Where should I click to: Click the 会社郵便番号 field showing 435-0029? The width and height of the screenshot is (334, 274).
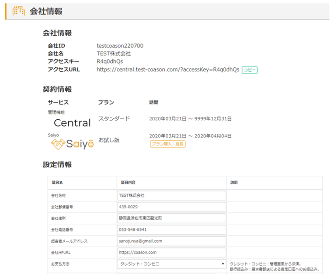click(171, 207)
